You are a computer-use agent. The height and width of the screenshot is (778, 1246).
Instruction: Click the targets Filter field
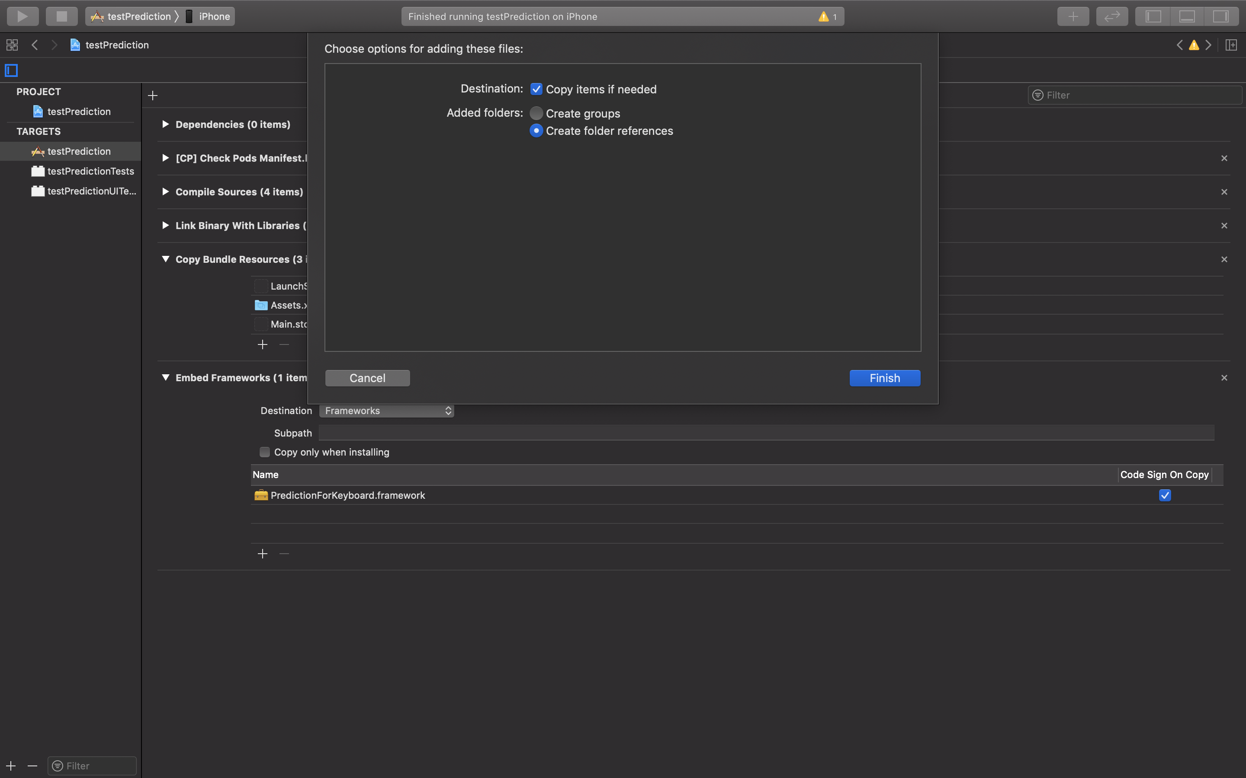pyautogui.click(x=92, y=765)
